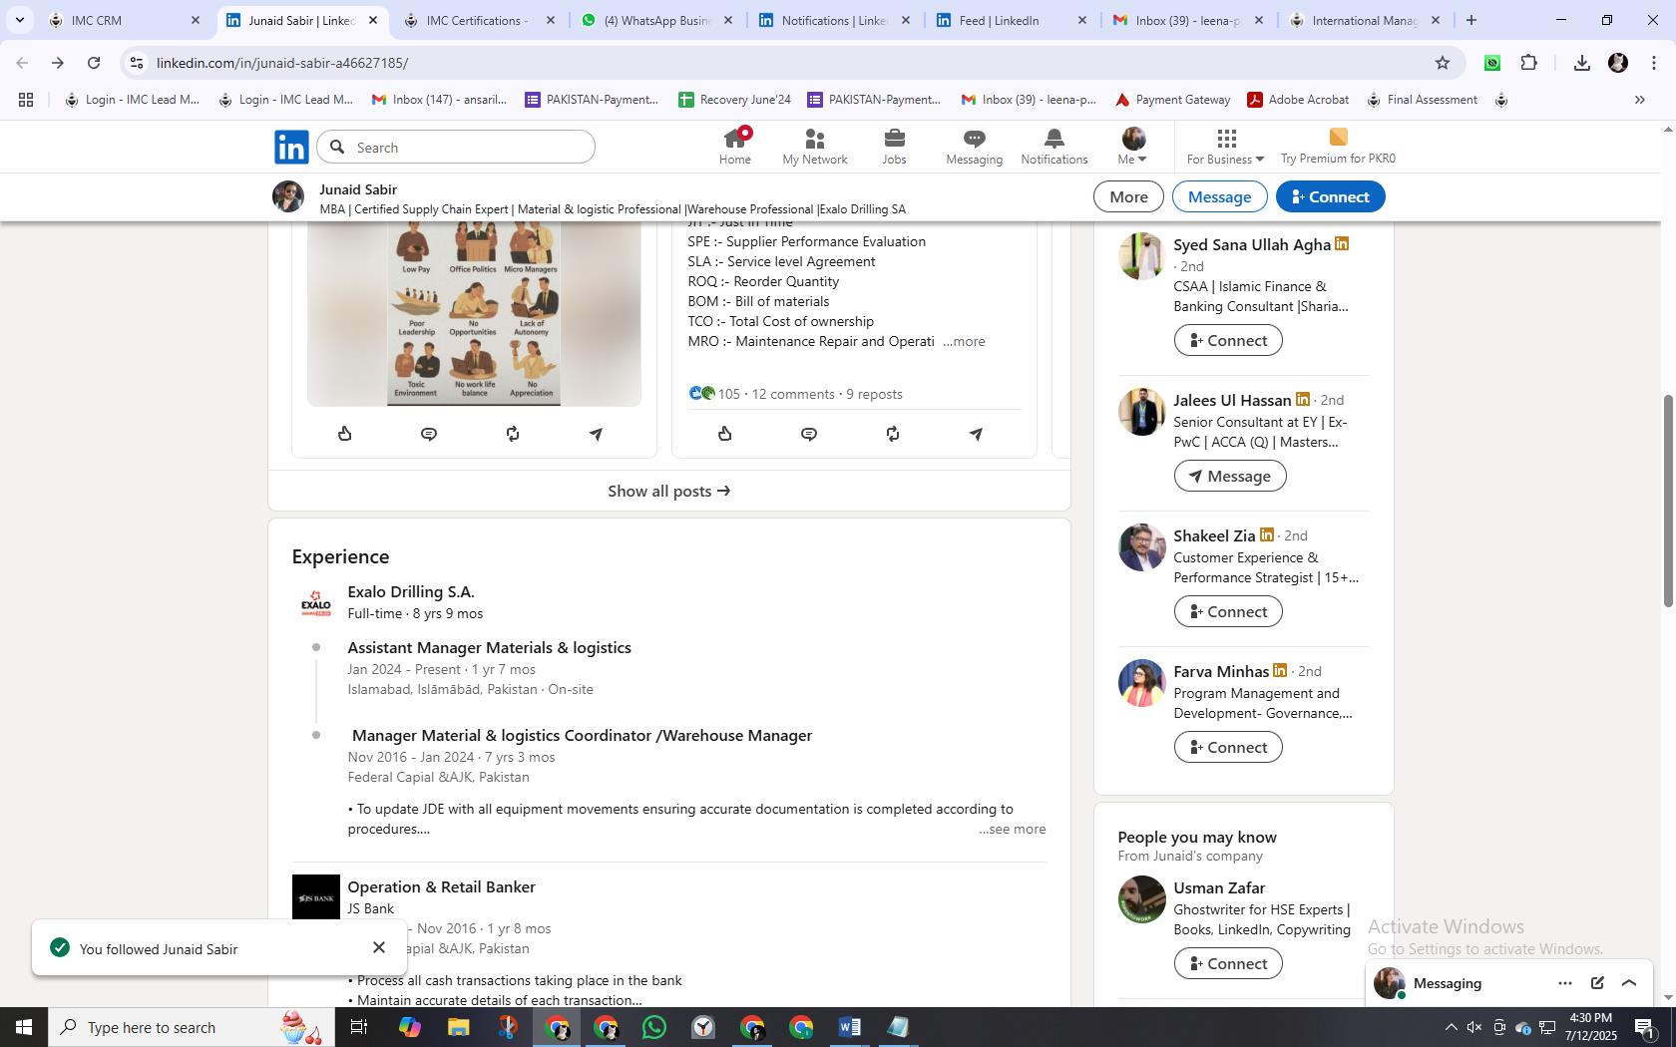Open Windows Start menu
The image size is (1676, 1047).
[24, 1027]
